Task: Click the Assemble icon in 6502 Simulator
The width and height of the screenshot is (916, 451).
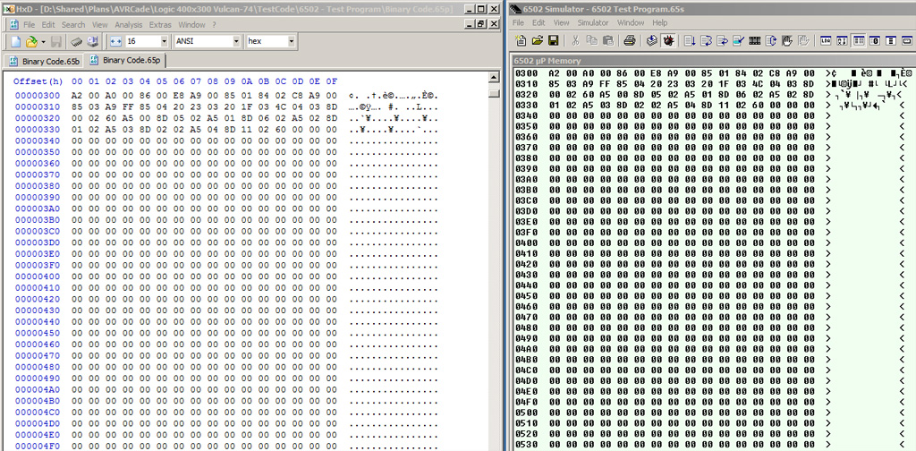Action: click(x=650, y=40)
